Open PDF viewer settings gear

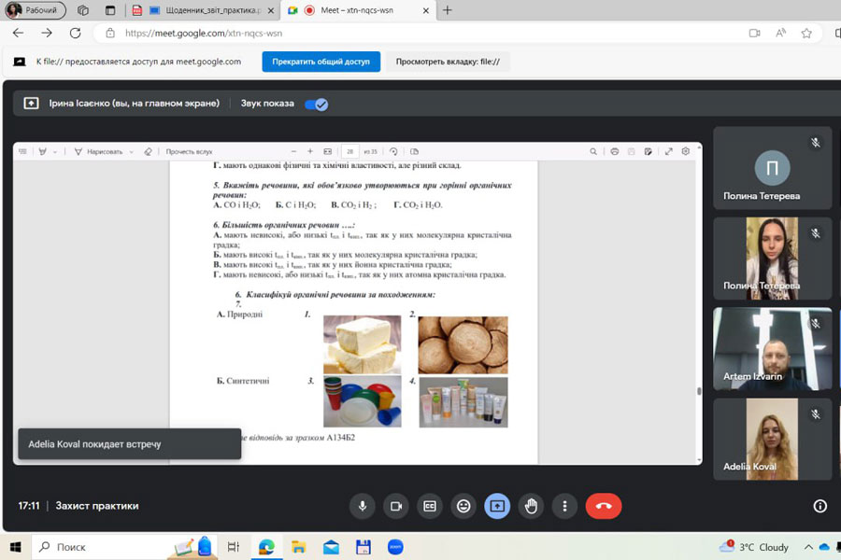tap(686, 151)
